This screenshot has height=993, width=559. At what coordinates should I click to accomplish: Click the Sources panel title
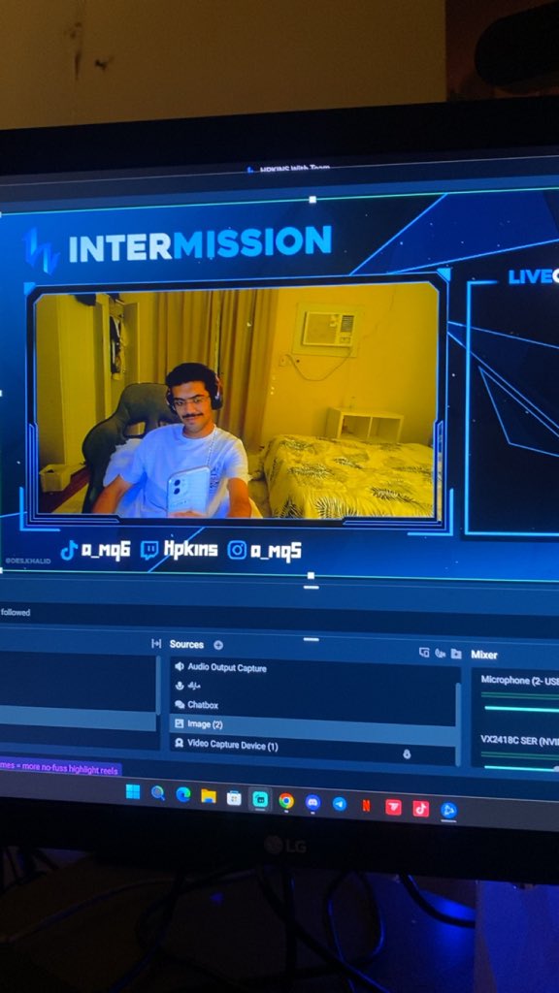186,645
